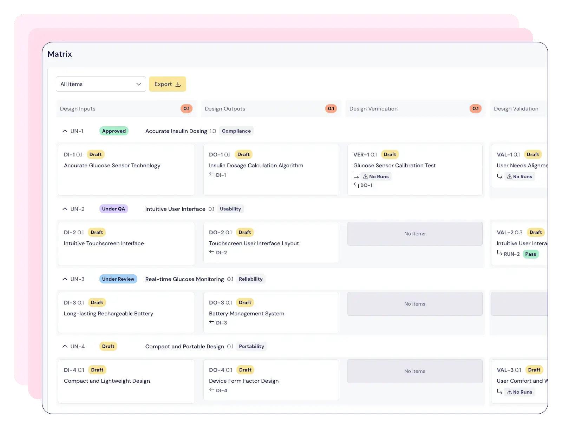Click the Draft badge on DO-4
Viewport: 562px width, 428px height.
tap(245, 370)
